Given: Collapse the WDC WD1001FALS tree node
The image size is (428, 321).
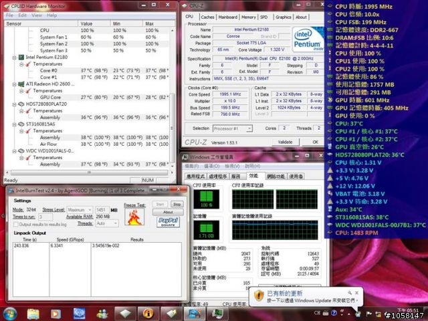Looking at the screenshot, I should coord(15,151).
